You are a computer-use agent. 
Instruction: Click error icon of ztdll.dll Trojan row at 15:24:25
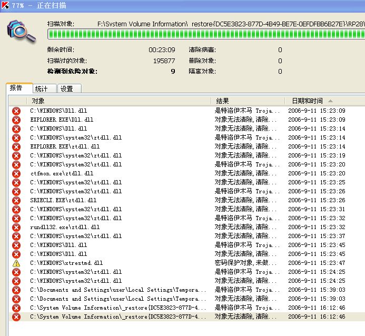click(16, 272)
